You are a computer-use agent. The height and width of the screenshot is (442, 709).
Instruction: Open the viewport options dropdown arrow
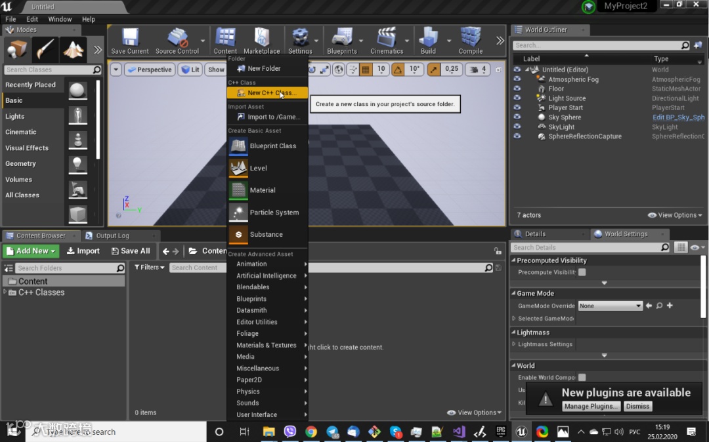116,70
